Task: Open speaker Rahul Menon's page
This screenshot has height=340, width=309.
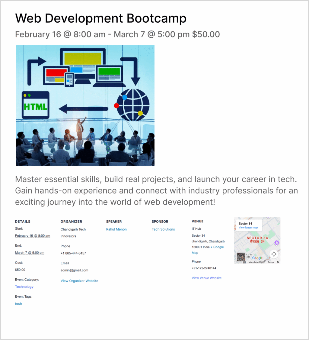Action: (116, 229)
